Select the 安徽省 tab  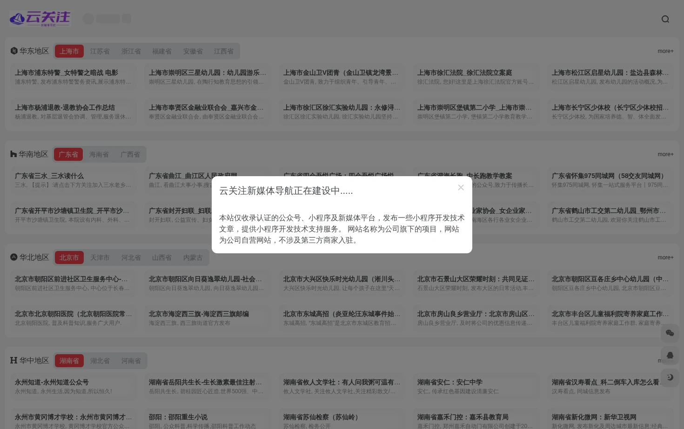click(x=193, y=51)
